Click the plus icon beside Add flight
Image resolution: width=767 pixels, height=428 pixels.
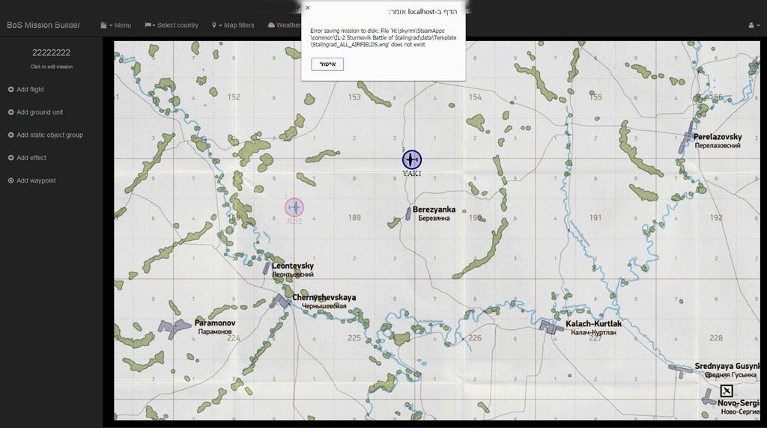10,90
